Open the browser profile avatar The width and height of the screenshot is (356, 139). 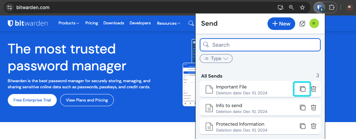[350, 7]
